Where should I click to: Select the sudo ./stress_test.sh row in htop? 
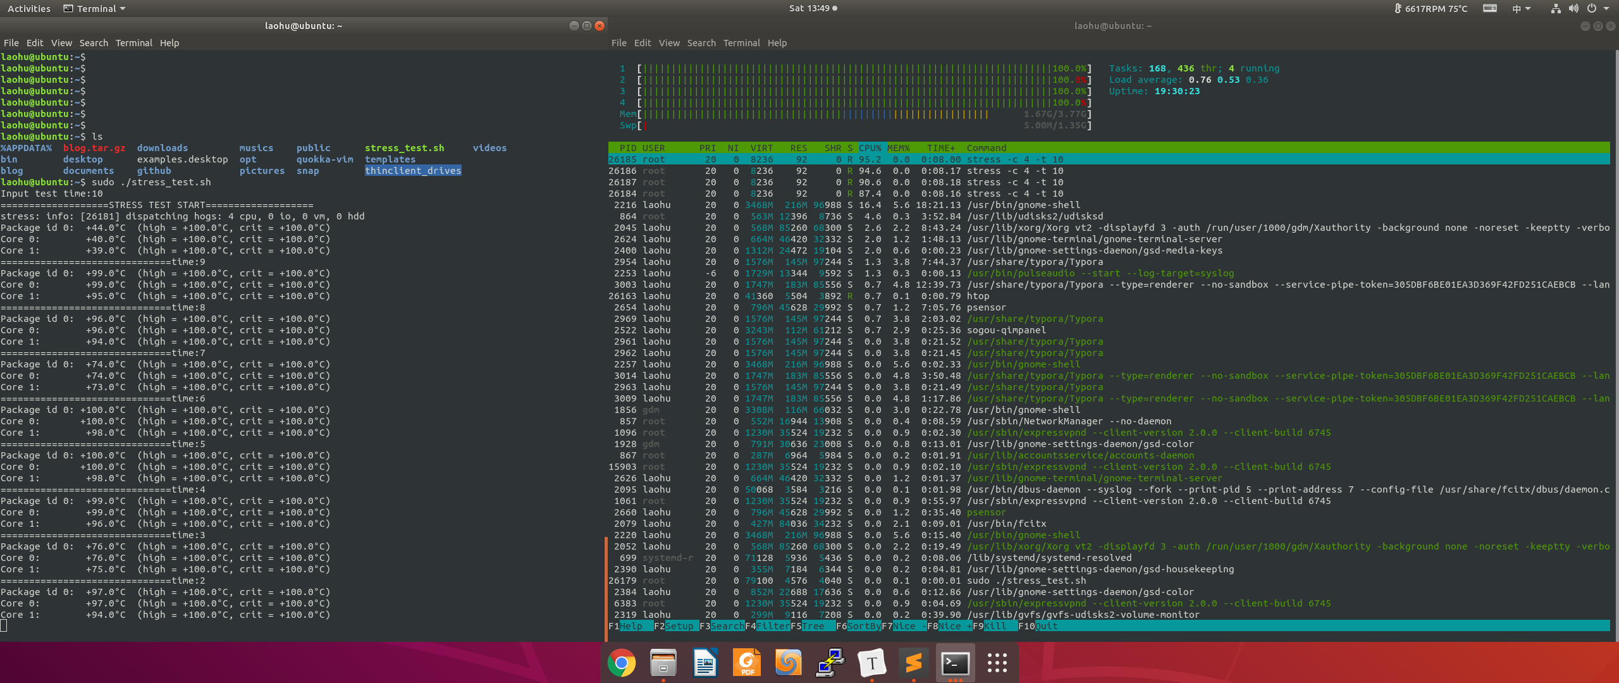1109,581
